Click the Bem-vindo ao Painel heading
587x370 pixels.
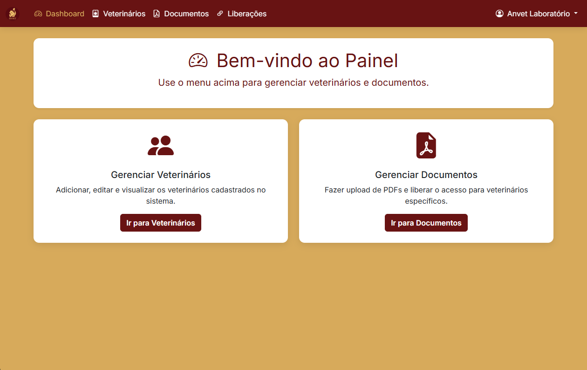[x=307, y=61]
